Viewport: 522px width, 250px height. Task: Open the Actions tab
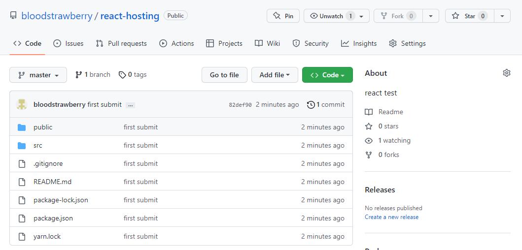coord(176,43)
